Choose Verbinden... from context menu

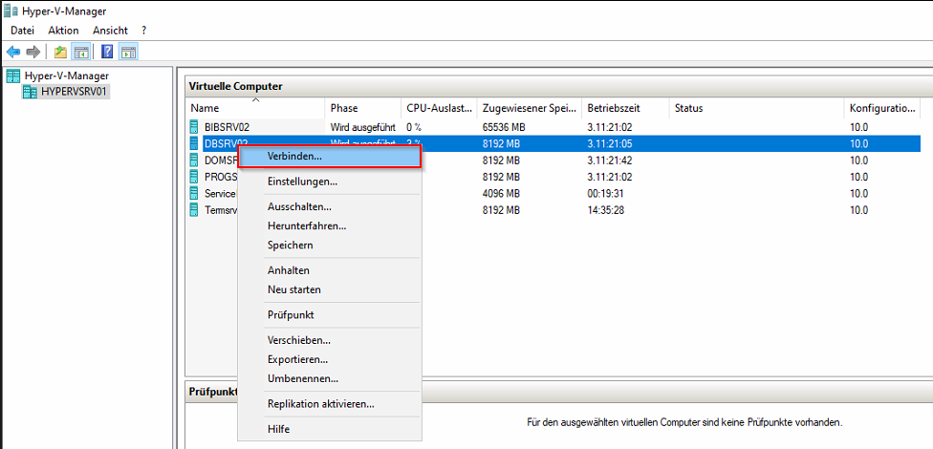(x=329, y=157)
